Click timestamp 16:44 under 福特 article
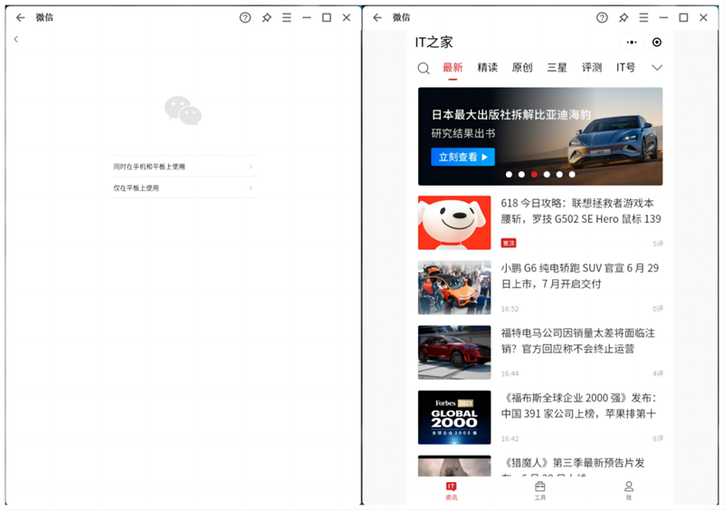 coord(510,373)
